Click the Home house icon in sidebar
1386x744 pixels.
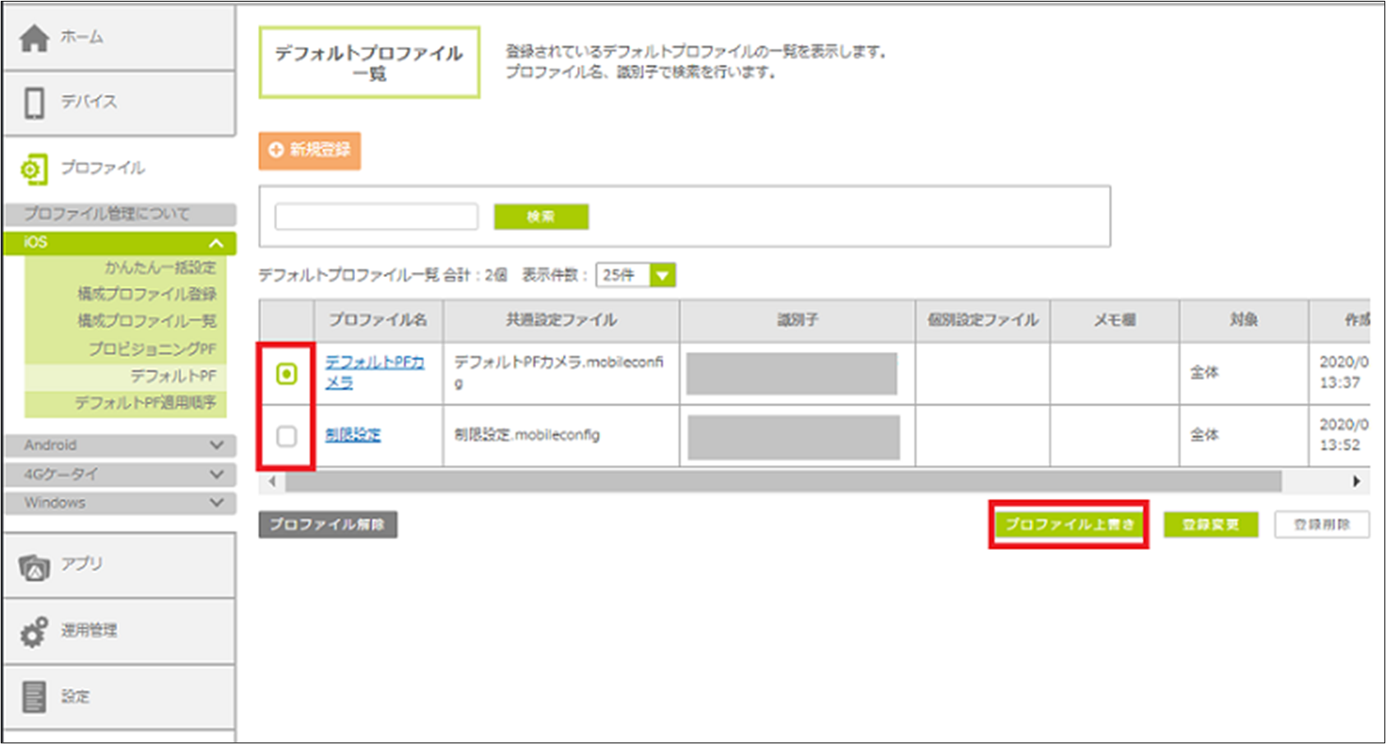click(x=35, y=38)
